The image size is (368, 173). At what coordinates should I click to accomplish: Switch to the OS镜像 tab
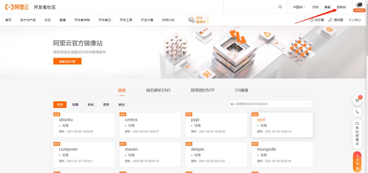point(242,90)
